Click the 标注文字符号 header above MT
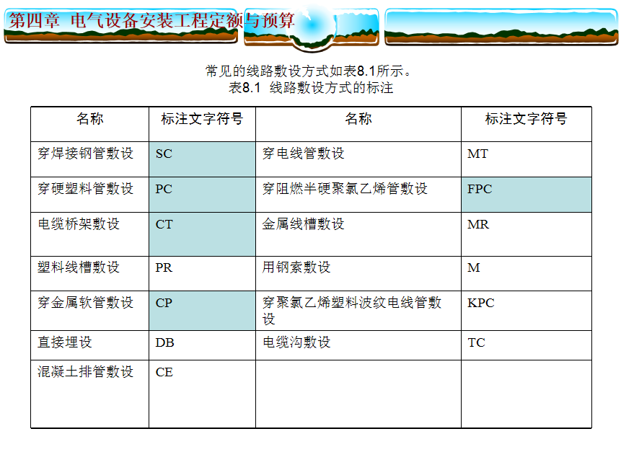The width and height of the screenshot is (621, 465). [x=527, y=119]
